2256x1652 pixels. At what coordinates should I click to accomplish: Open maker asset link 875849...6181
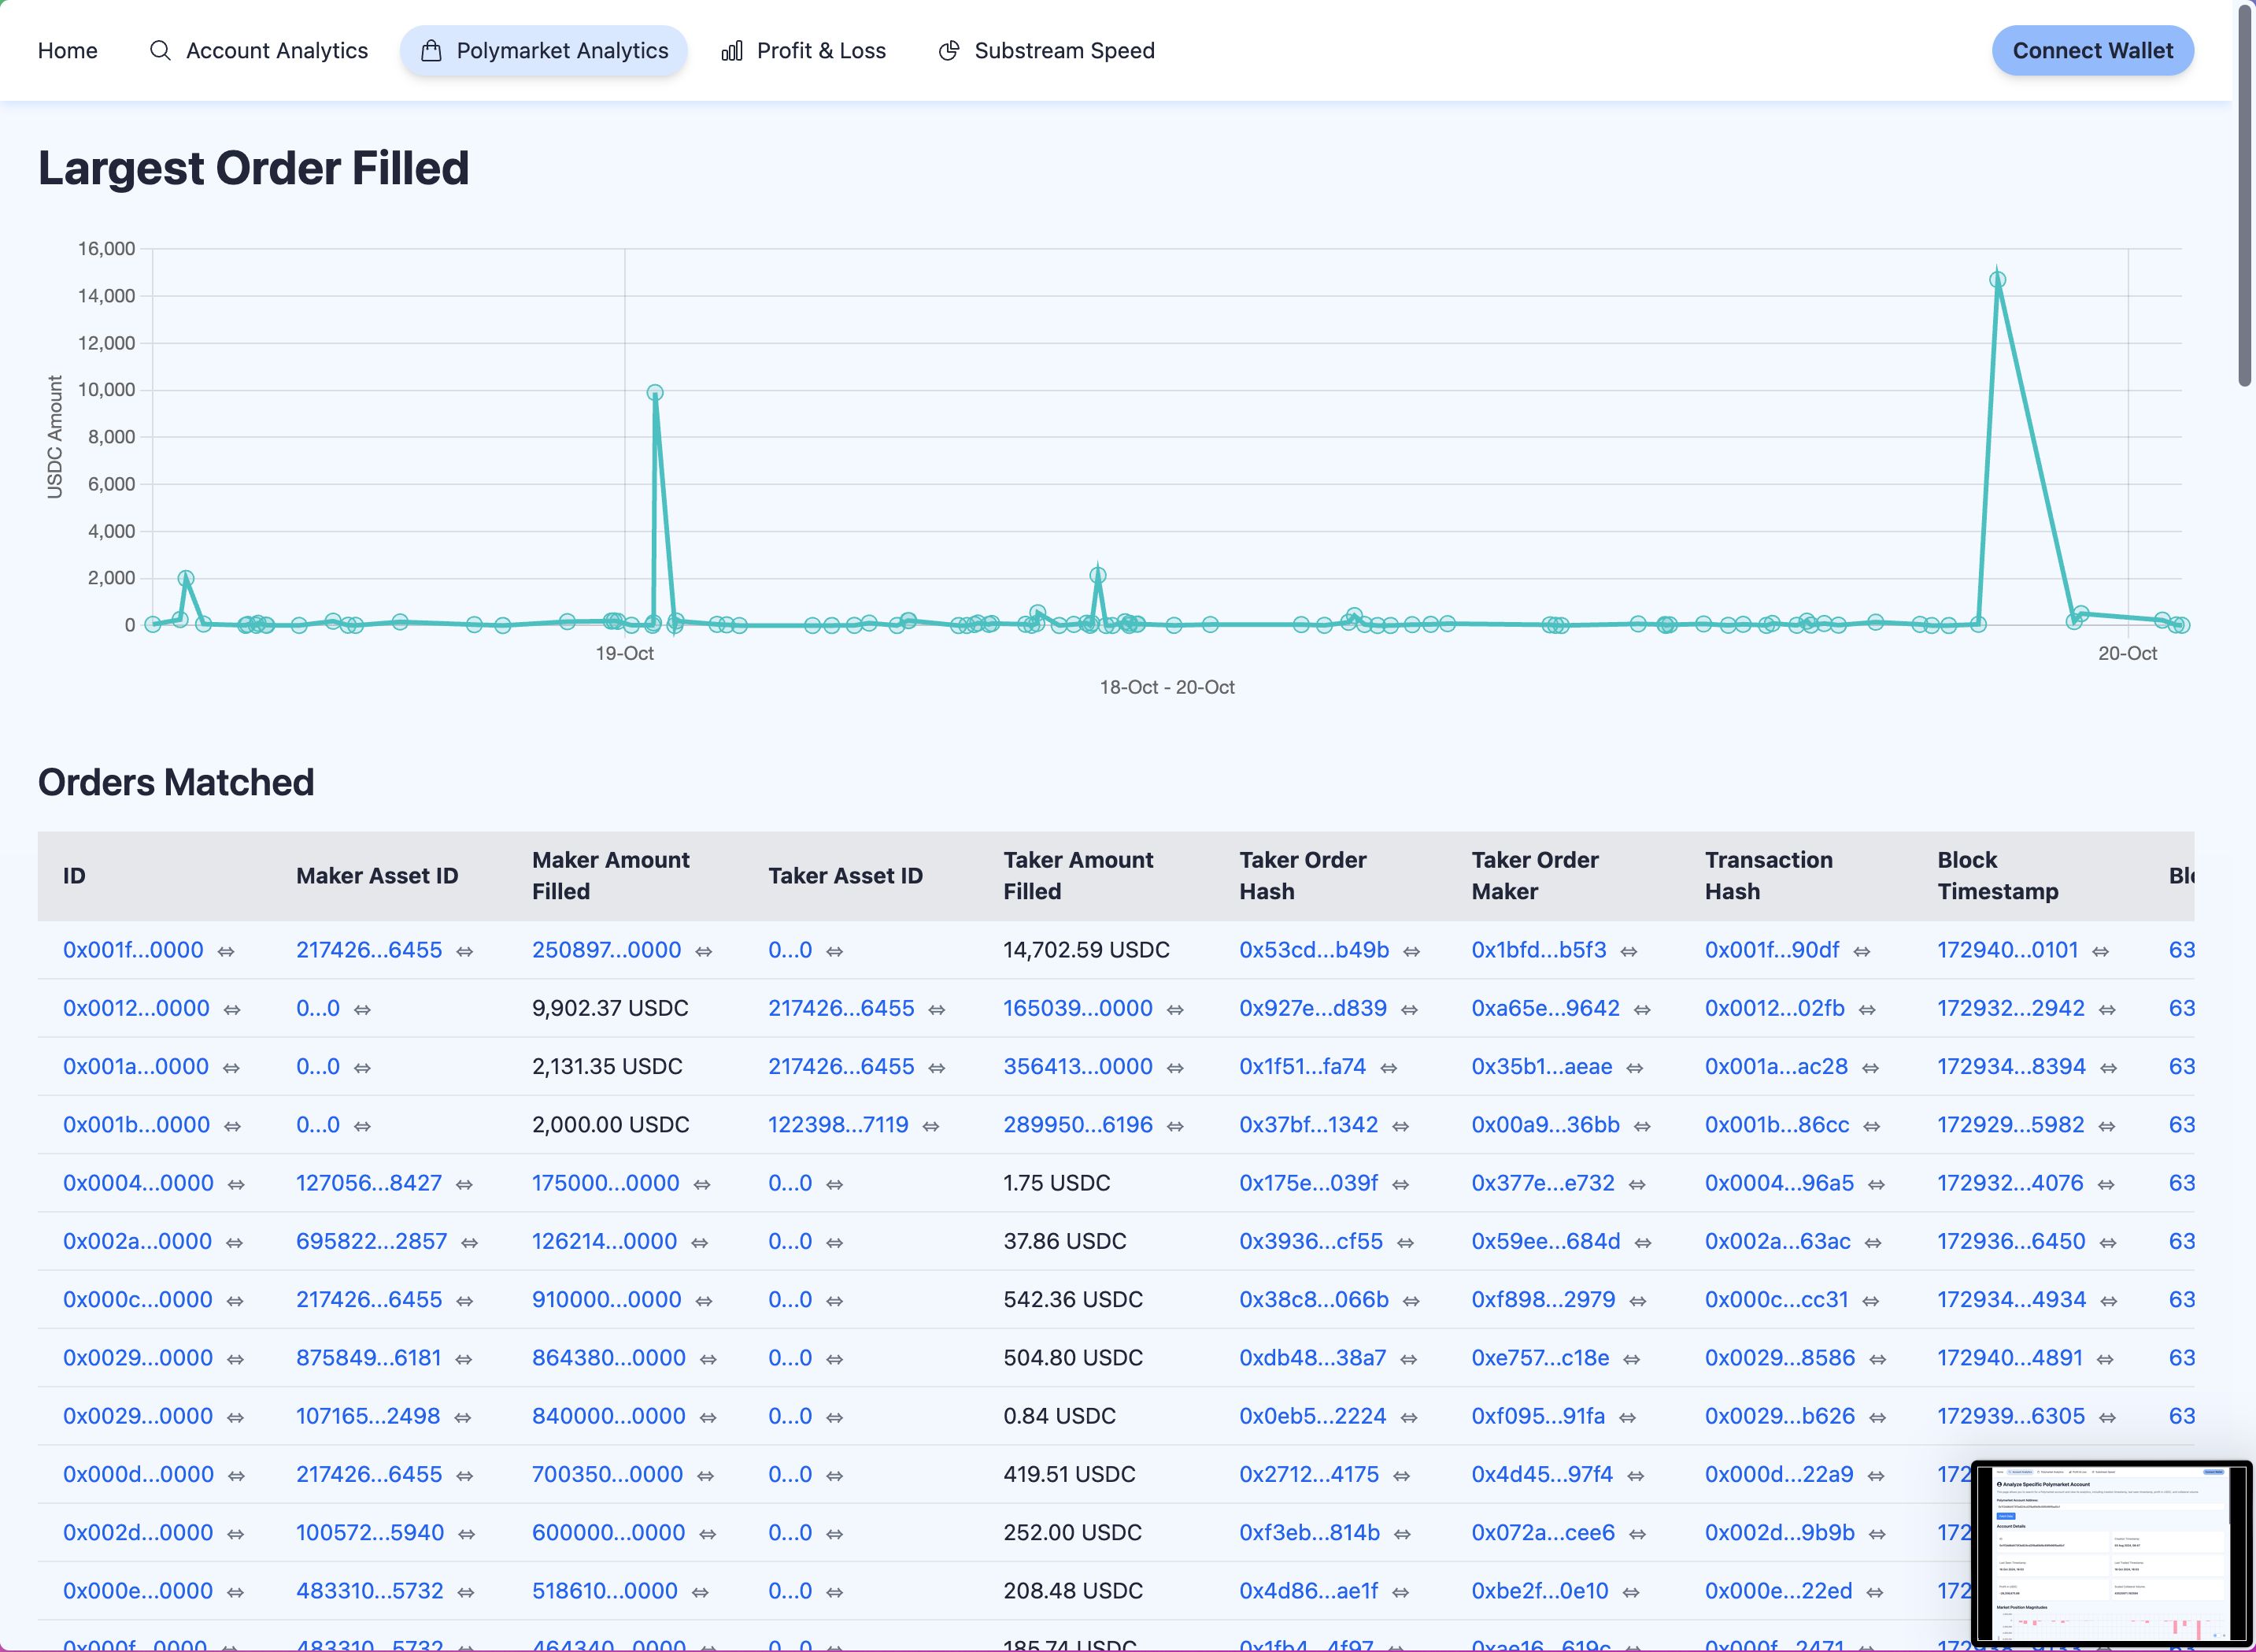tap(369, 1357)
